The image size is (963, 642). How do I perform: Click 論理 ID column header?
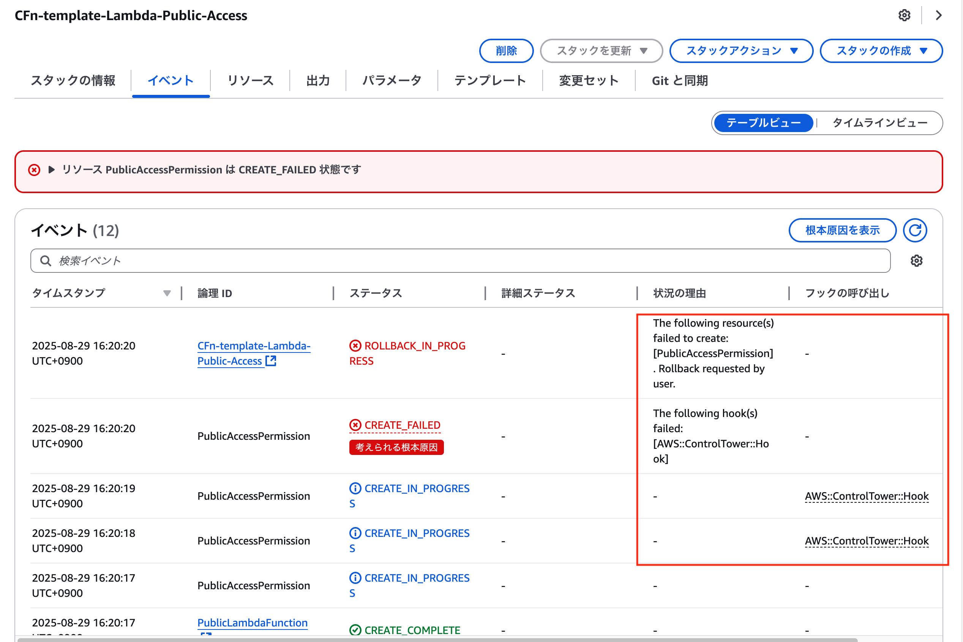pos(215,293)
